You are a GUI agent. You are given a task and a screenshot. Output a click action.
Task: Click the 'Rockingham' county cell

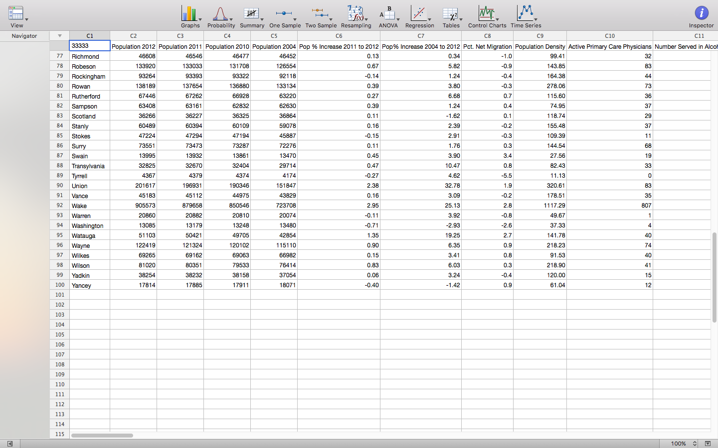[x=90, y=76]
